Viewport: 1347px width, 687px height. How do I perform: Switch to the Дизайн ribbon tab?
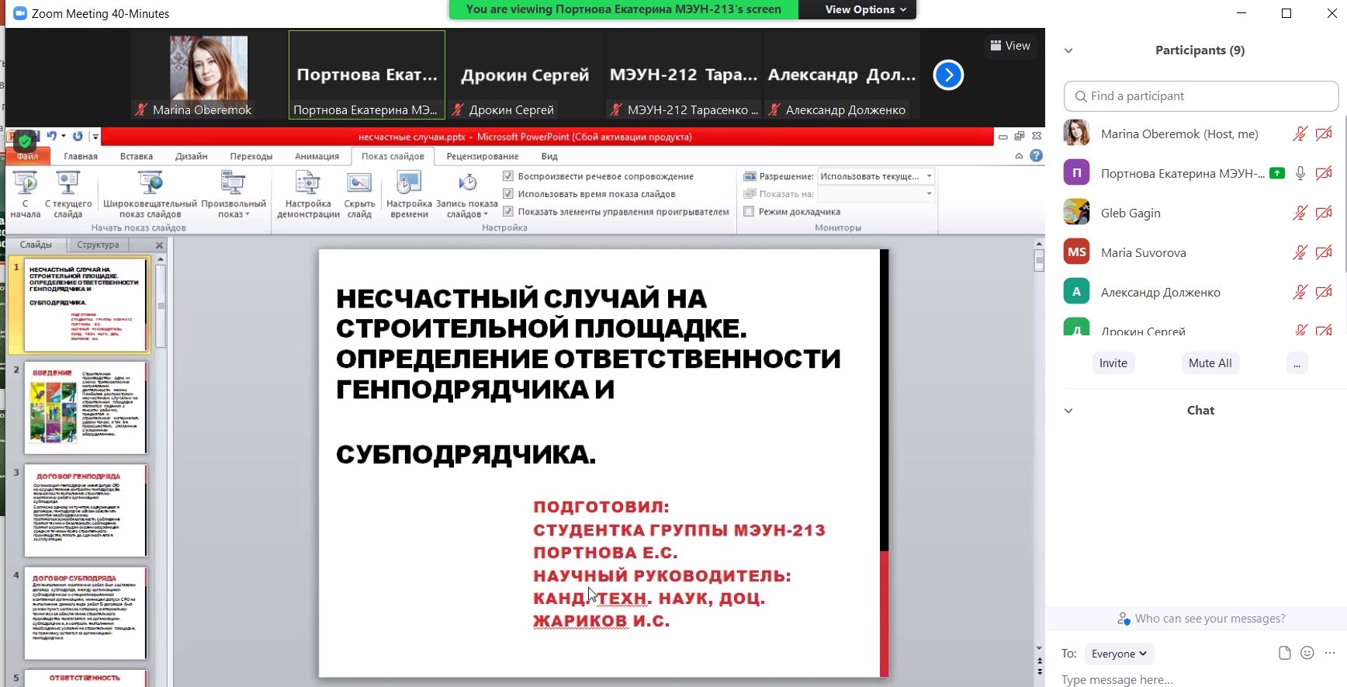click(x=191, y=156)
